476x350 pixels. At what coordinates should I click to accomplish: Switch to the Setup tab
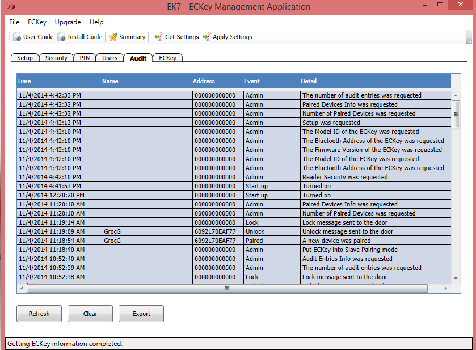tap(25, 58)
